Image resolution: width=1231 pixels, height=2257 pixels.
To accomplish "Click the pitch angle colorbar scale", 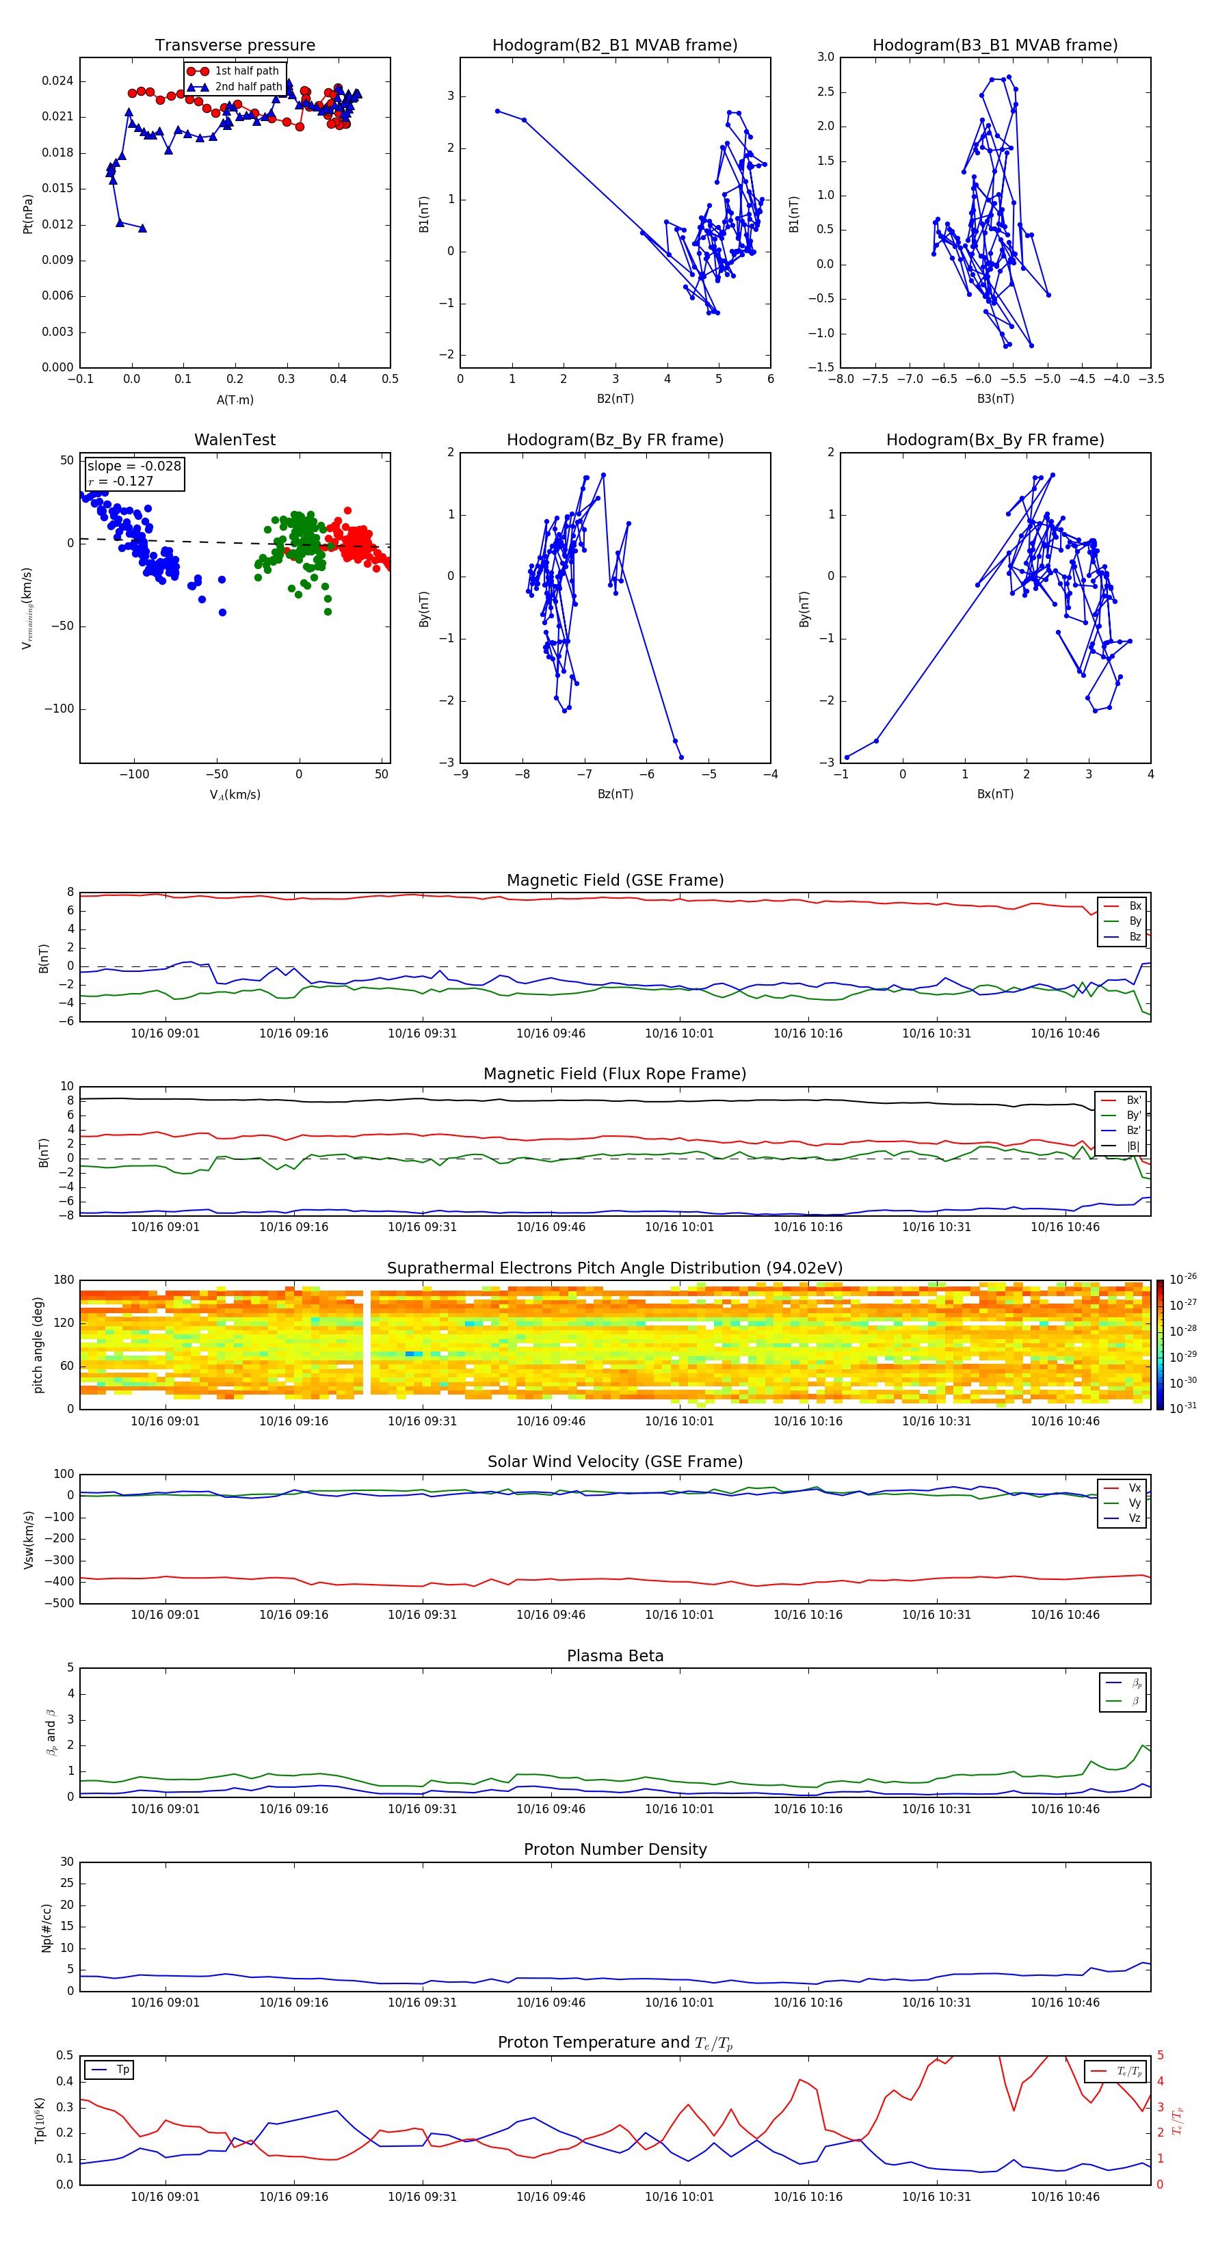I will (x=1159, y=1345).
